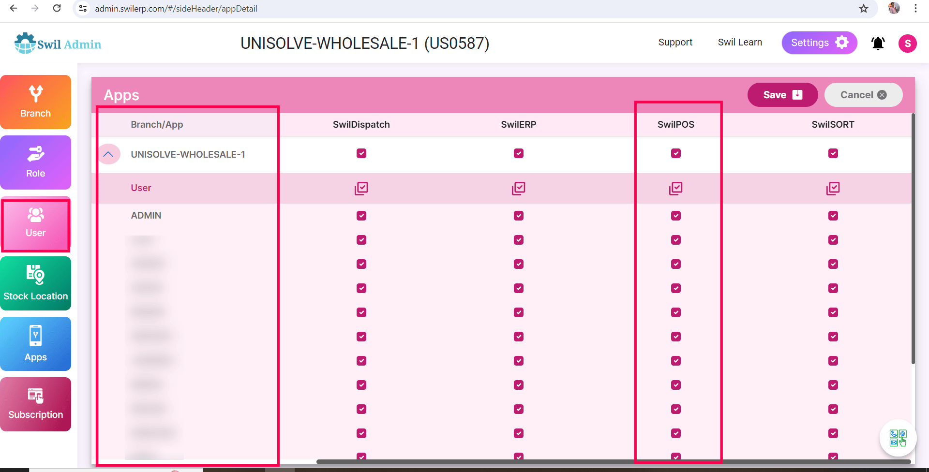
Task: Uncheck SwilERP for the ADMIN user
Action: (x=519, y=216)
